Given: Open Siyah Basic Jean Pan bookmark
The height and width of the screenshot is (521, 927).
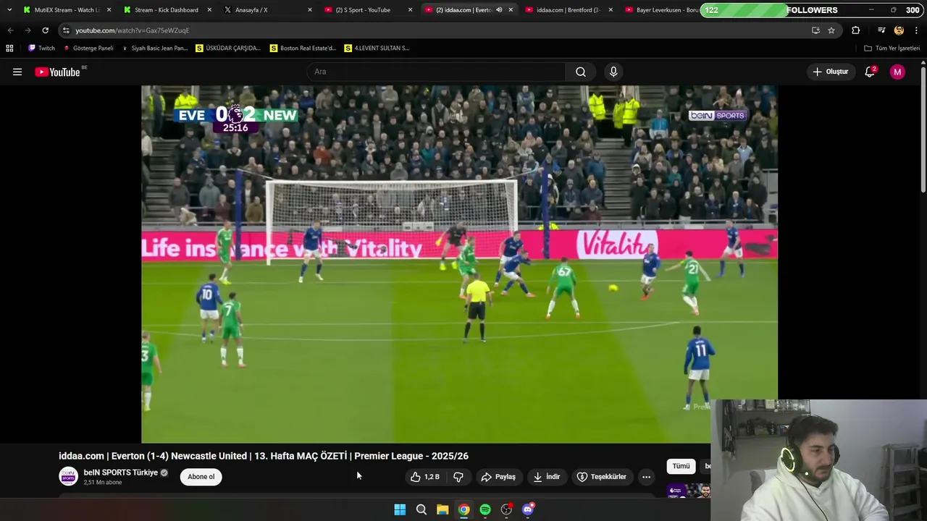Looking at the screenshot, I should 154,48.
